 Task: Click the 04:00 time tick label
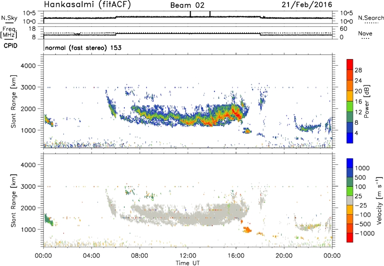pyautogui.click(x=92, y=256)
